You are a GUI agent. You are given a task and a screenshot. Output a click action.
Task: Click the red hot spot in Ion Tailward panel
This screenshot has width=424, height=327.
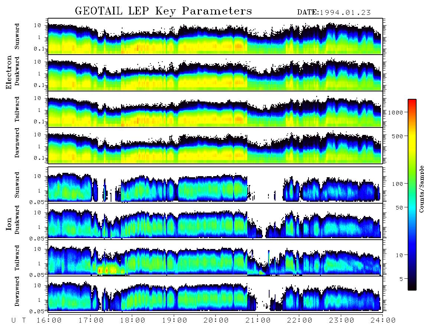click(100, 270)
